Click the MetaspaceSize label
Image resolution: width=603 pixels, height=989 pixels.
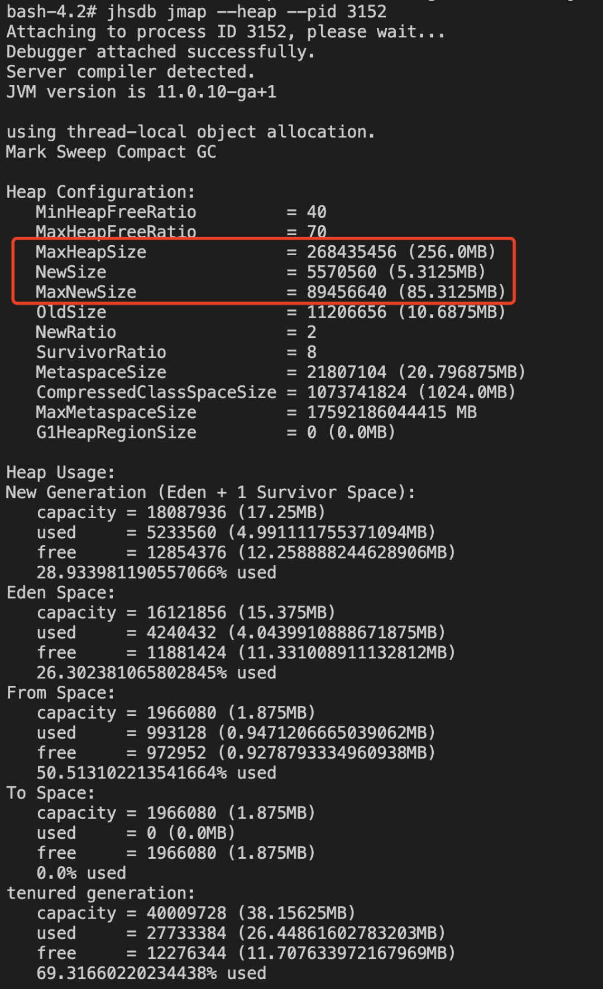(101, 372)
